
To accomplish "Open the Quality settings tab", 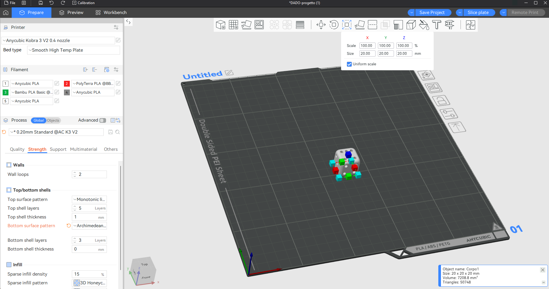I will [x=17, y=149].
